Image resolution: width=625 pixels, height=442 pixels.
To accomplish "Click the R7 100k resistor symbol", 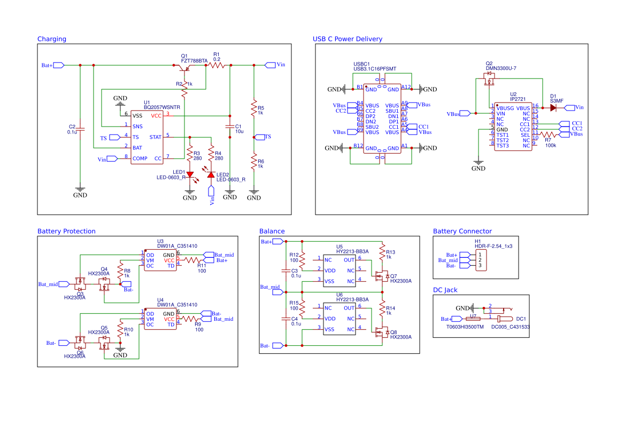I will click(x=547, y=135).
